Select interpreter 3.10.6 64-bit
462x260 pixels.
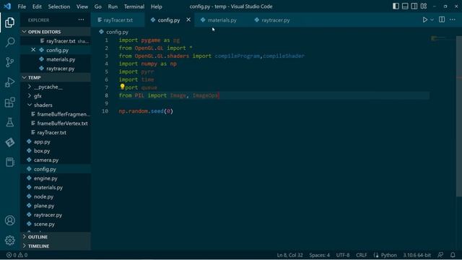point(417,255)
